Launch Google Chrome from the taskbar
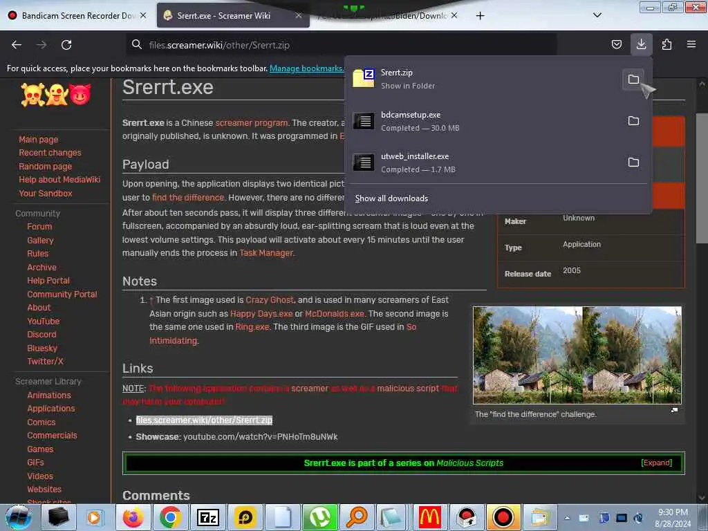 (x=170, y=517)
